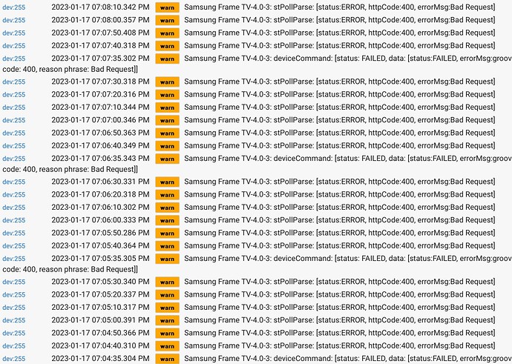The width and height of the screenshot is (512, 364).
Task: Open dev:255 link for 07:04:40.310 PM entry
Action: click(x=13, y=346)
